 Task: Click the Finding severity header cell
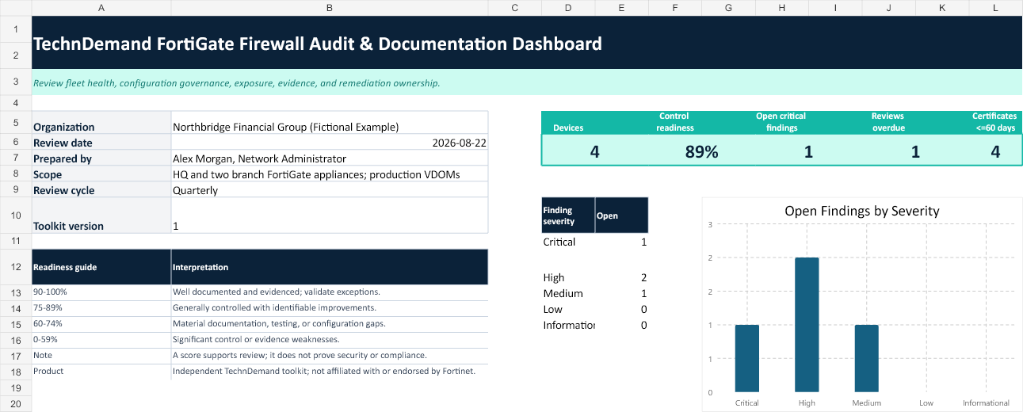point(568,215)
